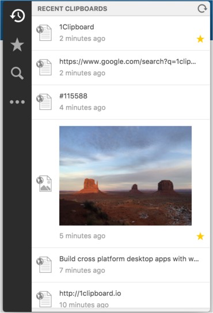Click document icon beside Build cross platform
The height and width of the screenshot is (313, 213).
(44, 265)
